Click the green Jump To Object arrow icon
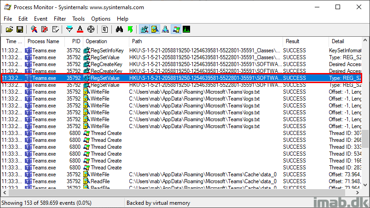Screen dimensions: 370x208 pyautogui.click(x=130, y=29)
